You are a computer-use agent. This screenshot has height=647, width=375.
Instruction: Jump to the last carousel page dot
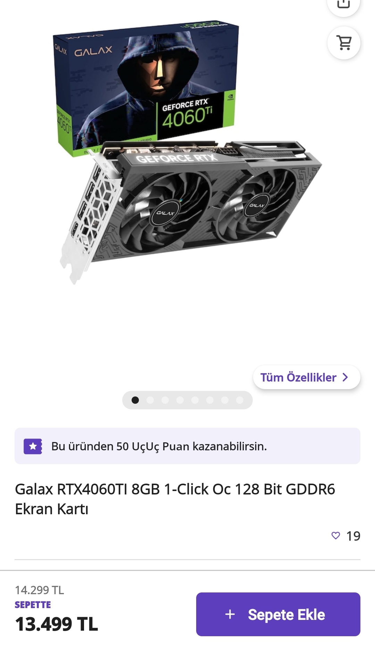tap(240, 400)
